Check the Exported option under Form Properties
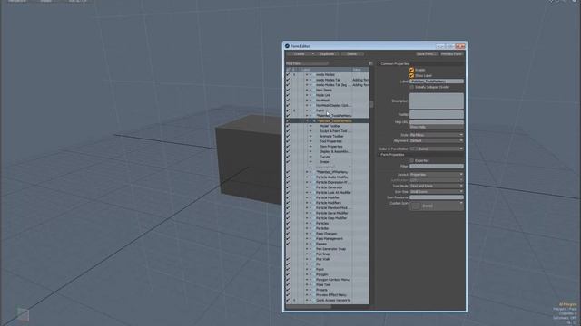This screenshot has height=326, width=581. pyautogui.click(x=411, y=161)
